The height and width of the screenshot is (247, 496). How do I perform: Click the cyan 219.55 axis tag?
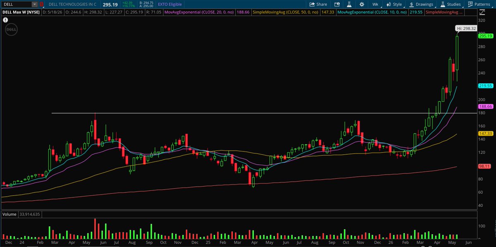tap(485, 86)
